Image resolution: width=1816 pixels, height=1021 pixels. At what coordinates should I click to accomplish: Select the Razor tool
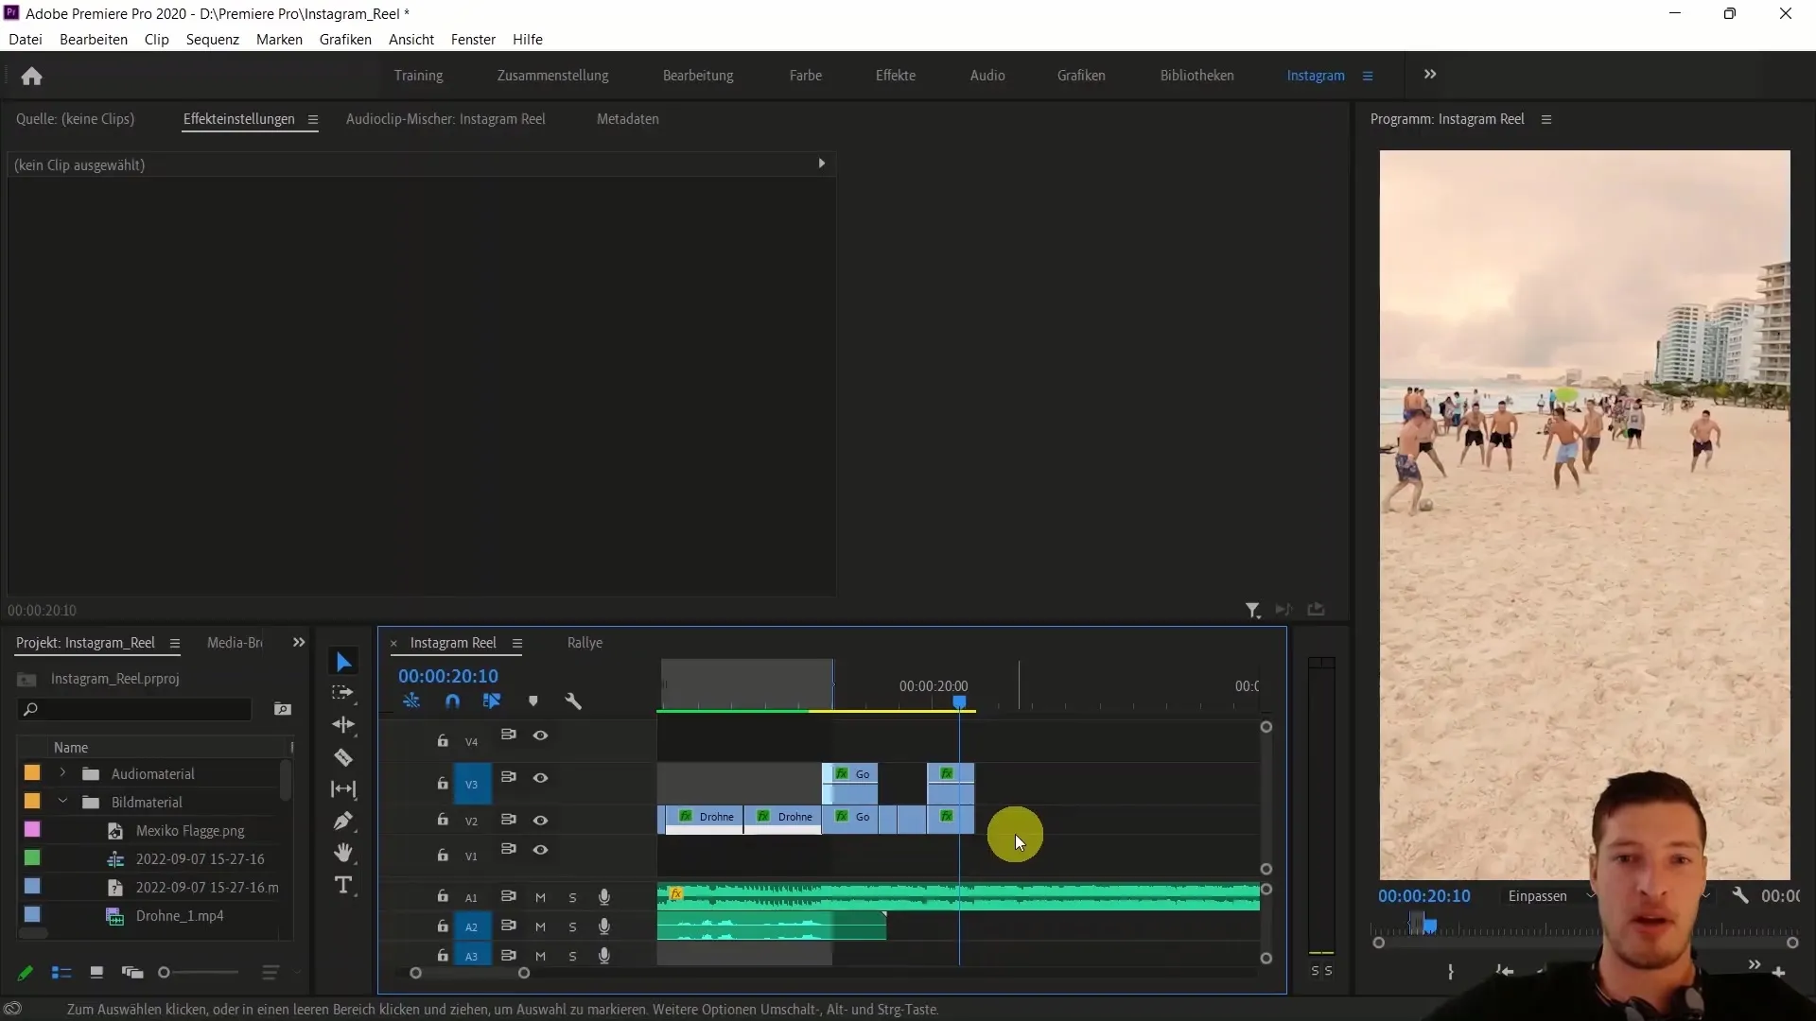(x=343, y=757)
